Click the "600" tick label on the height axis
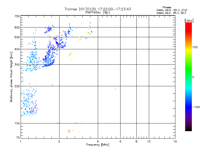Viewport: 206px width, 154px height. pyautogui.click(x=17, y=27)
